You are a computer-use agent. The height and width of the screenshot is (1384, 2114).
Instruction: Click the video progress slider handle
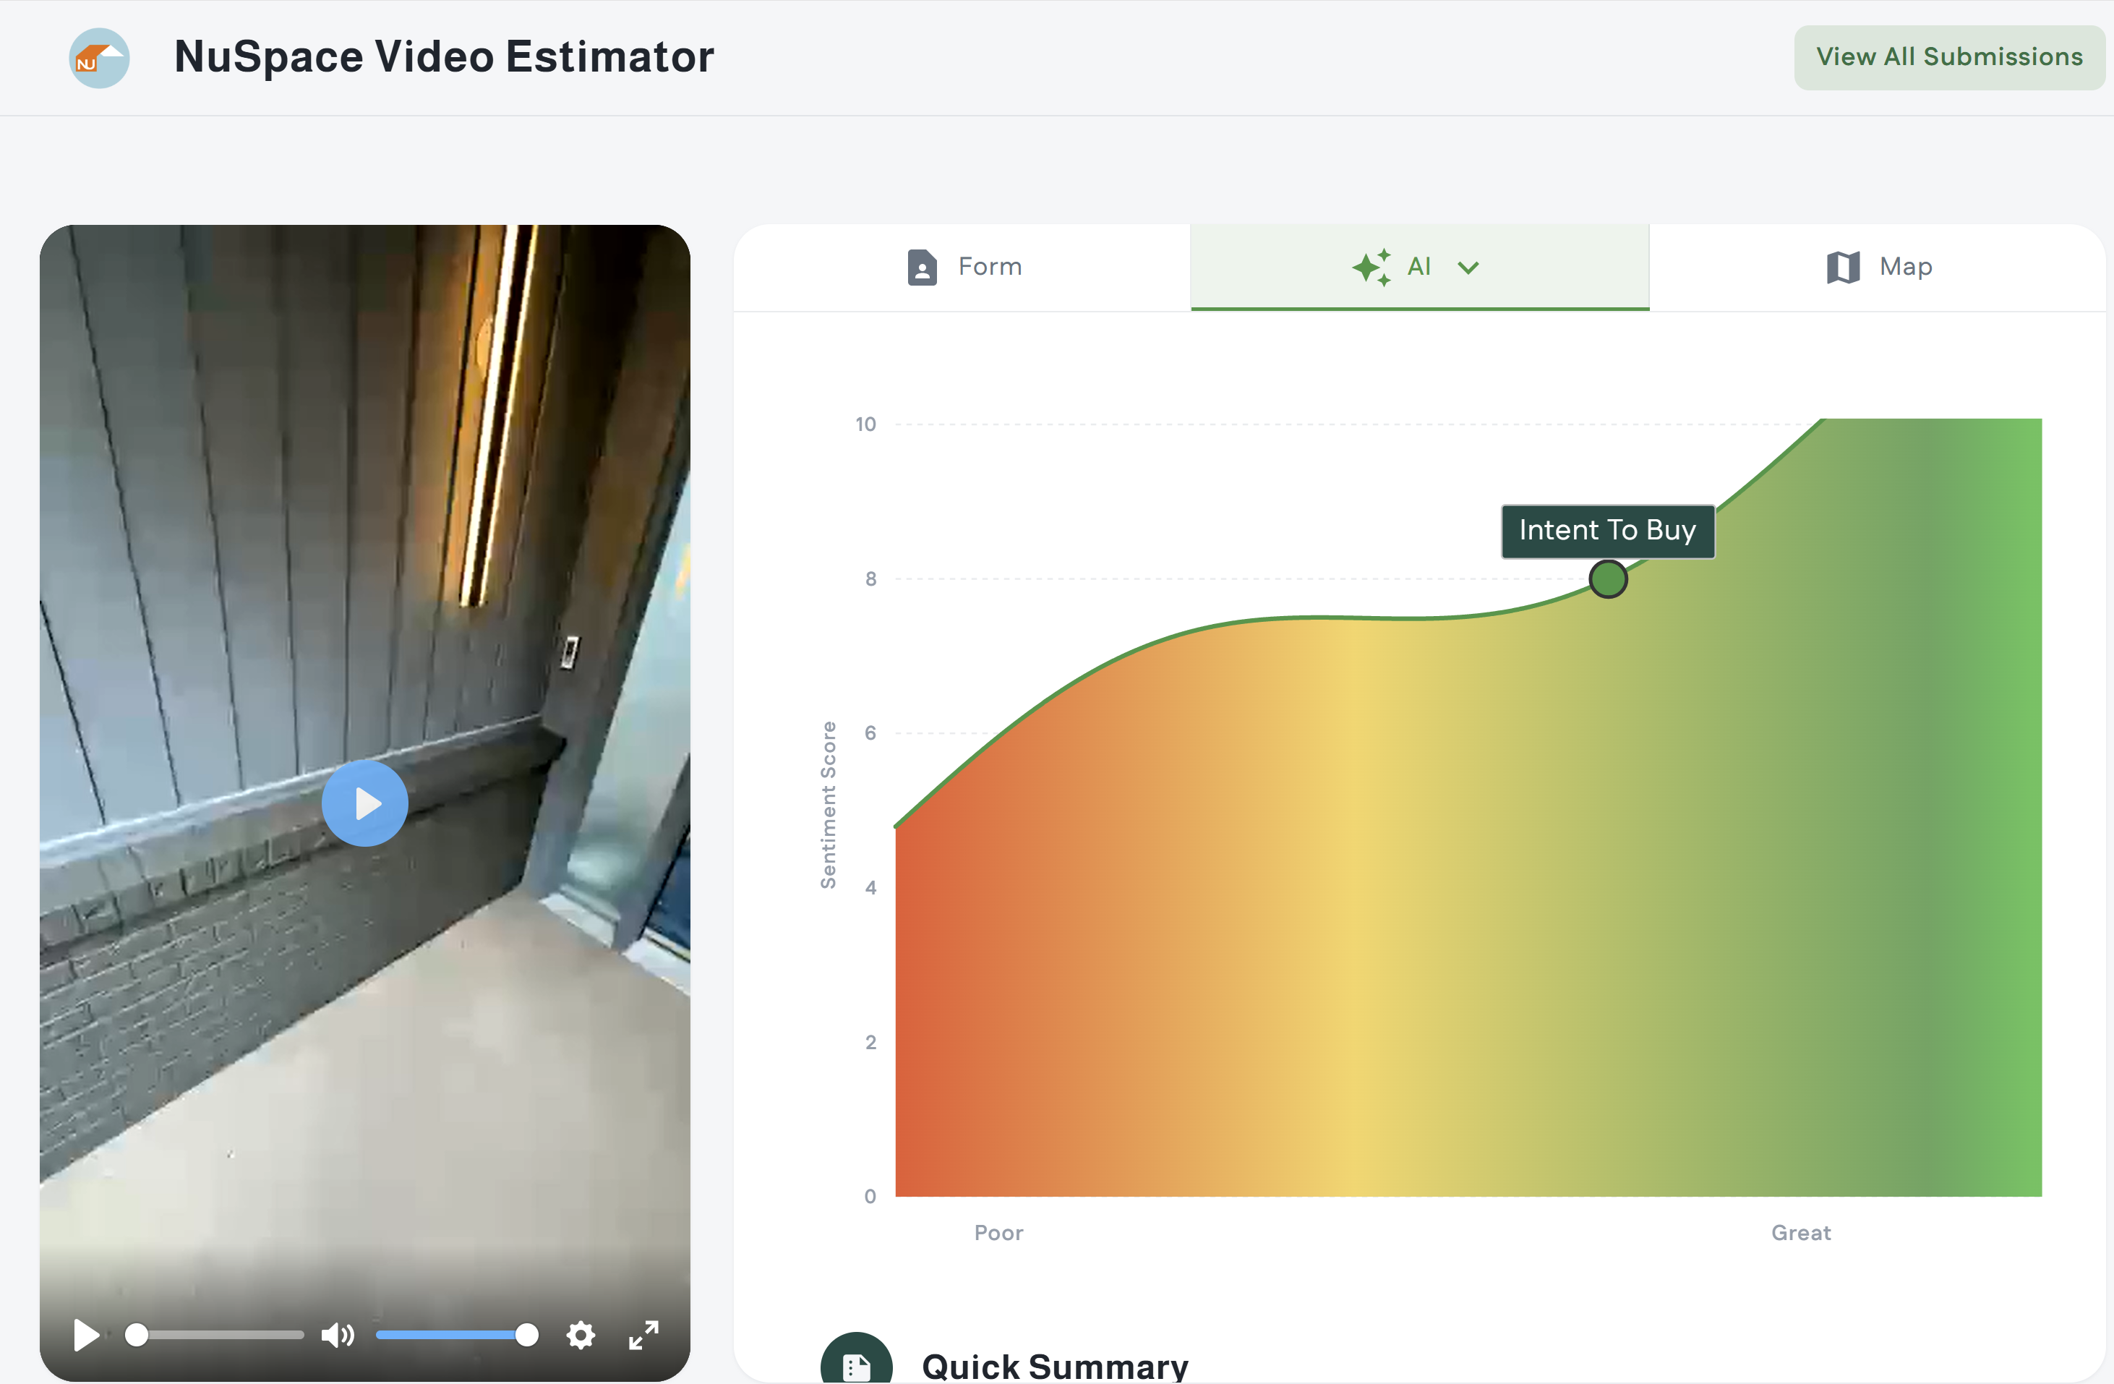tap(136, 1334)
